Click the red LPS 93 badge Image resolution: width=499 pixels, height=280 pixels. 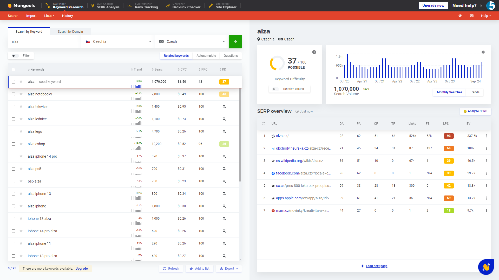click(449, 136)
